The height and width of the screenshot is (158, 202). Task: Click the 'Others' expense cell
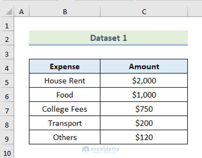[65, 137]
